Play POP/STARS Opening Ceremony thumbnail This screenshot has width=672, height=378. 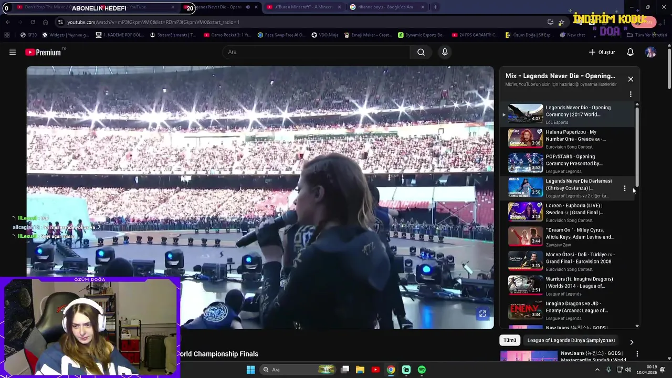(526, 163)
